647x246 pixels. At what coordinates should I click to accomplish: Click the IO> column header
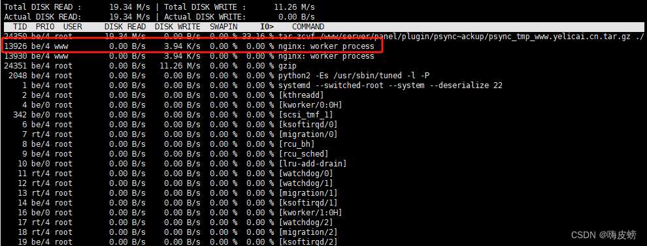pos(267,27)
